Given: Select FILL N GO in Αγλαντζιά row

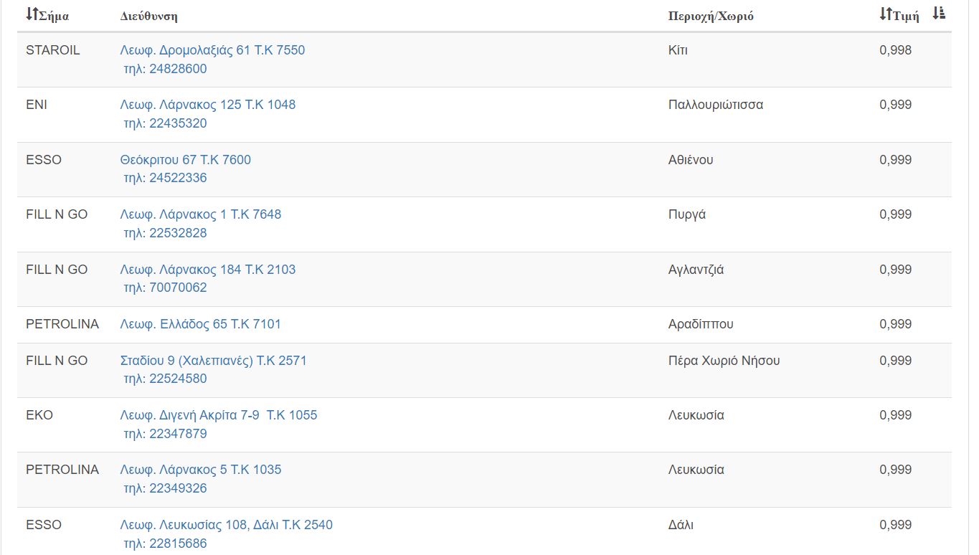Looking at the screenshot, I should point(57,270).
